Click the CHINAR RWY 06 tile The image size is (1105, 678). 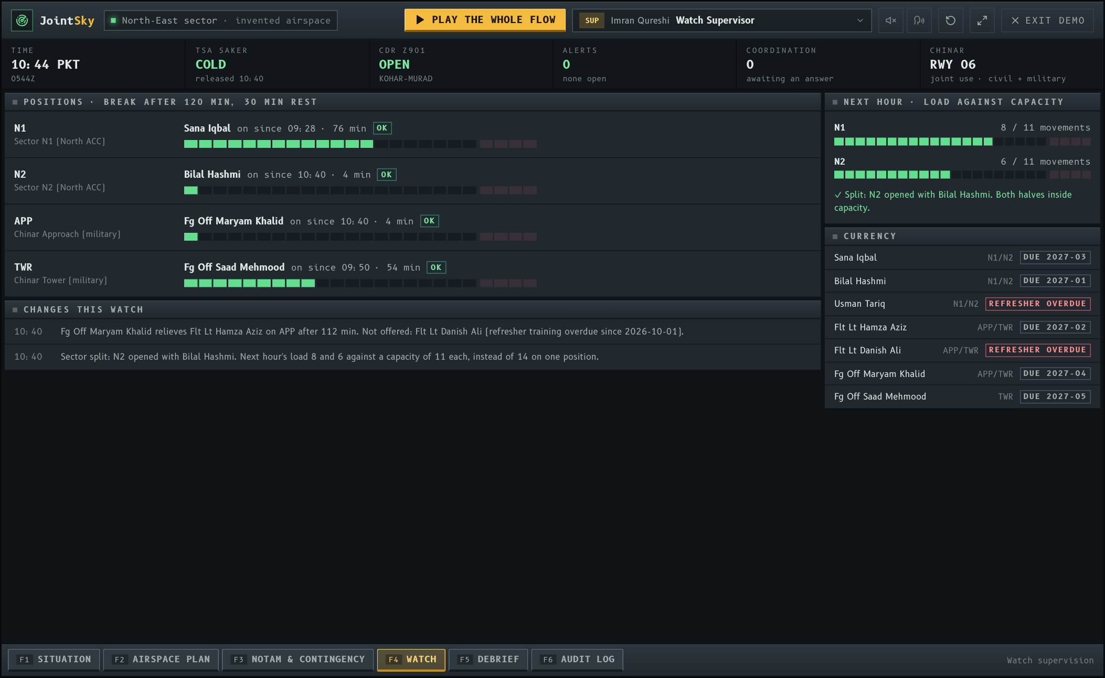click(x=1011, y=64)
